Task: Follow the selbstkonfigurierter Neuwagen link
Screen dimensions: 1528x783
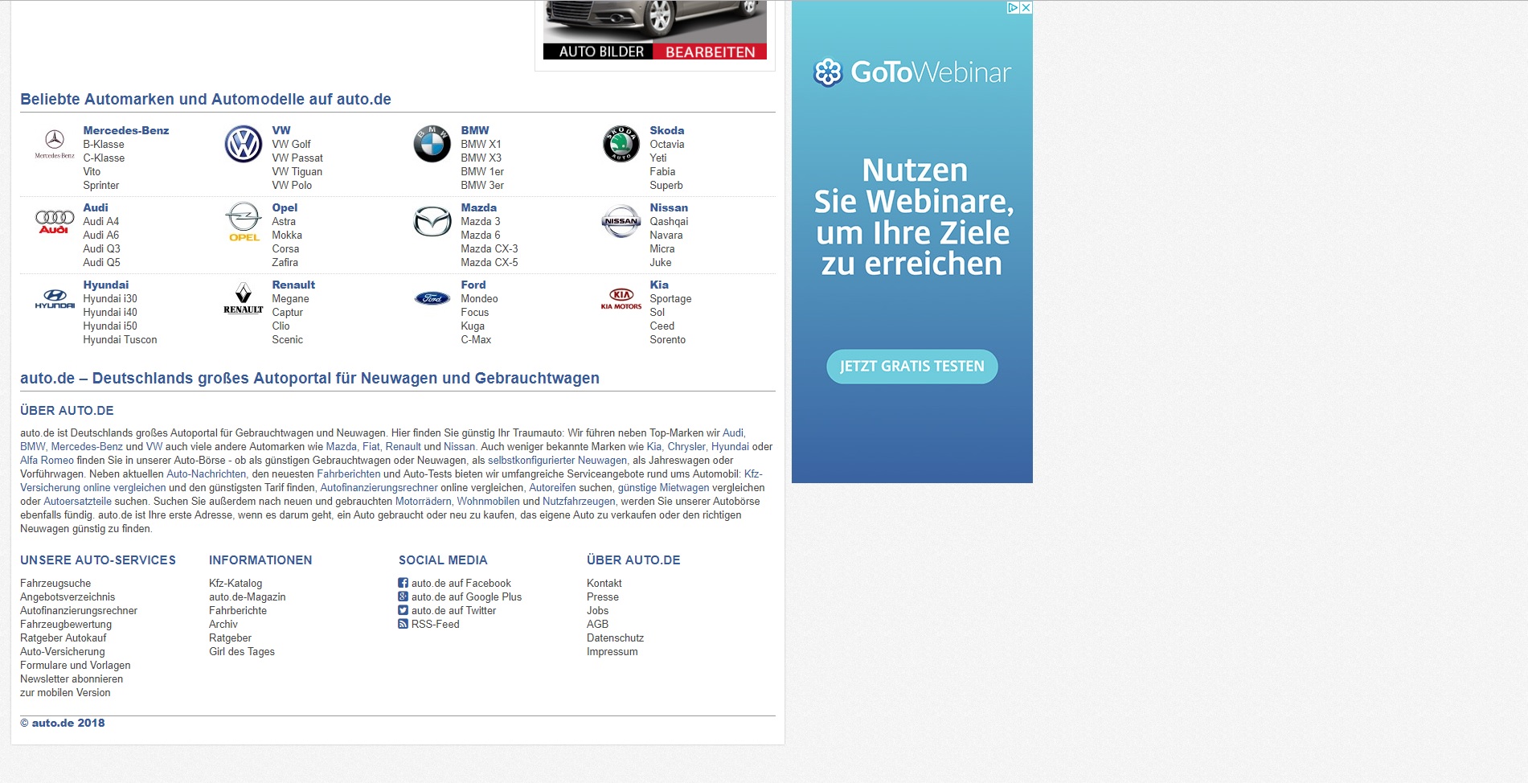Action: click(557, 460)
